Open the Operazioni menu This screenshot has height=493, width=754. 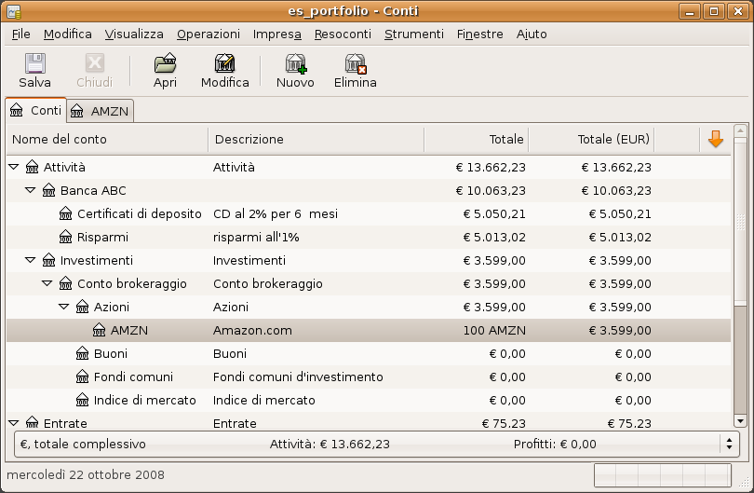point(209,34)
